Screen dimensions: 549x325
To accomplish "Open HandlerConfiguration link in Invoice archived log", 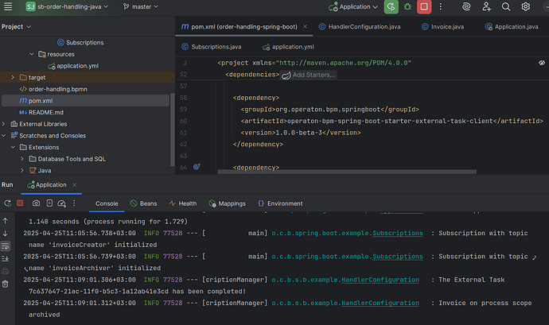I will 380,304.
